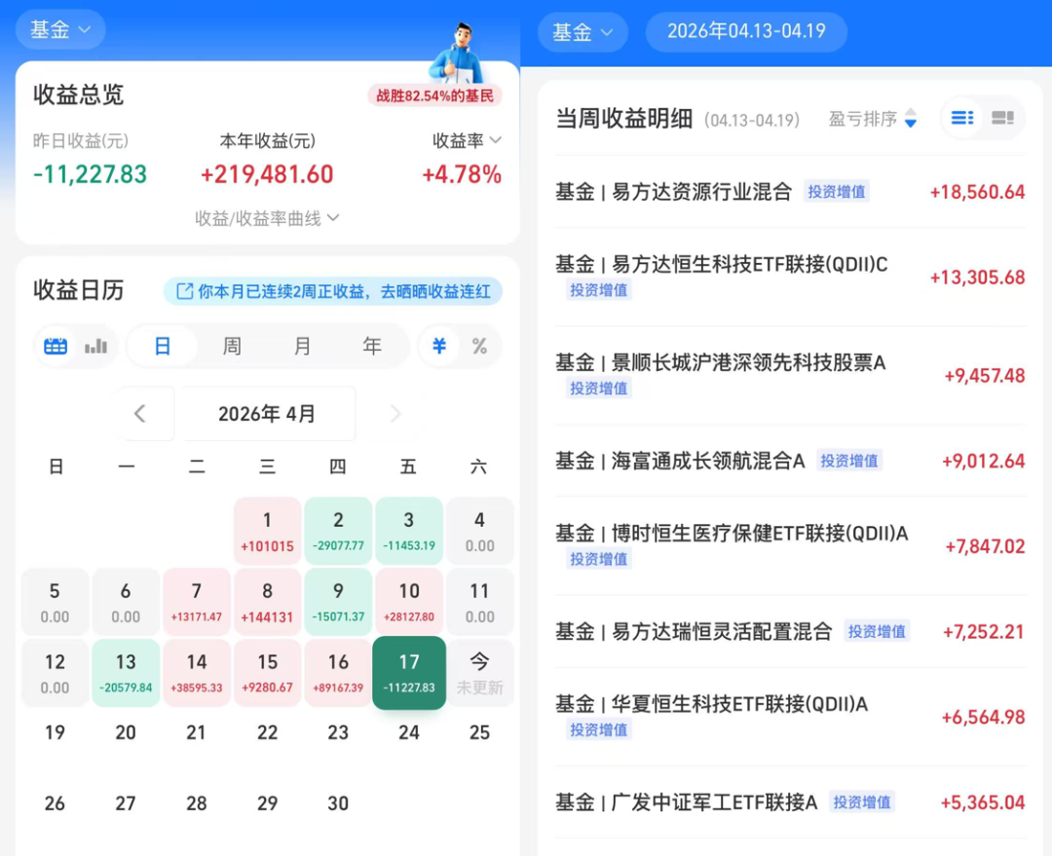1052x856 pixels.
Task: Click the profit-loss sort arrows
Action: coord(911,118)
